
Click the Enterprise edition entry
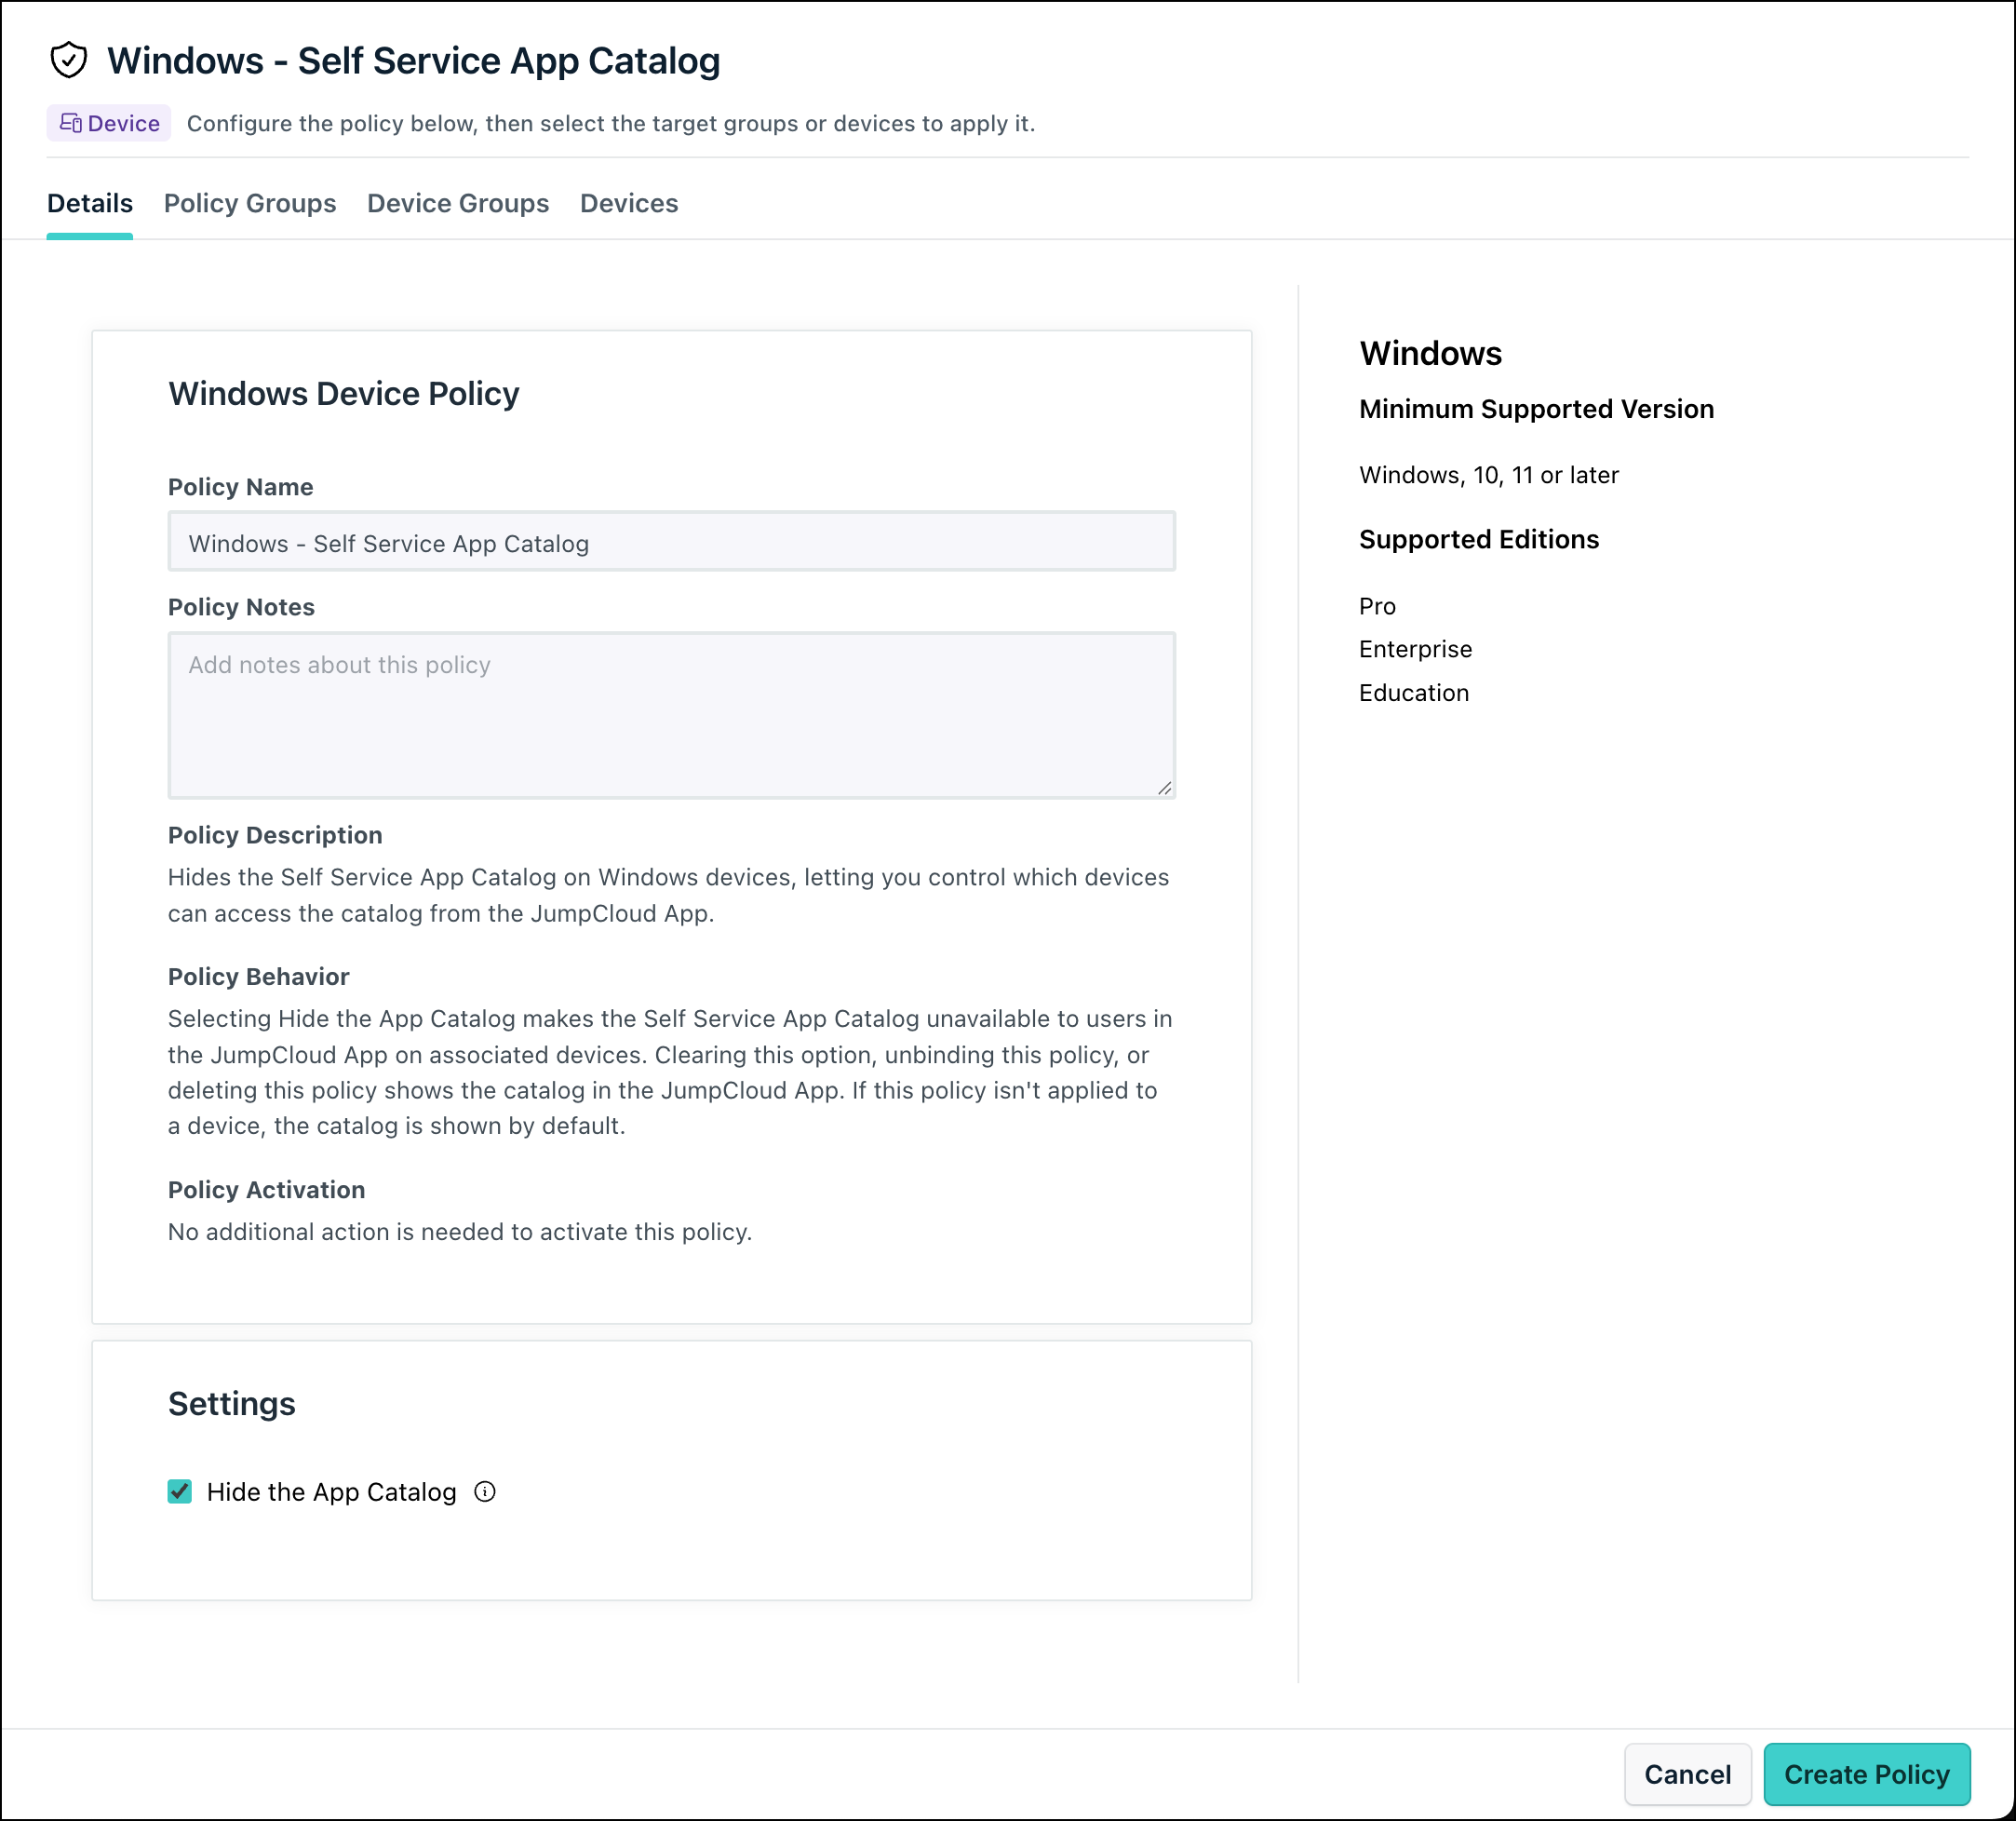(1415, 649)
